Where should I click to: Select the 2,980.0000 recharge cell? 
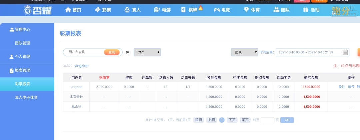pos(104,87)
